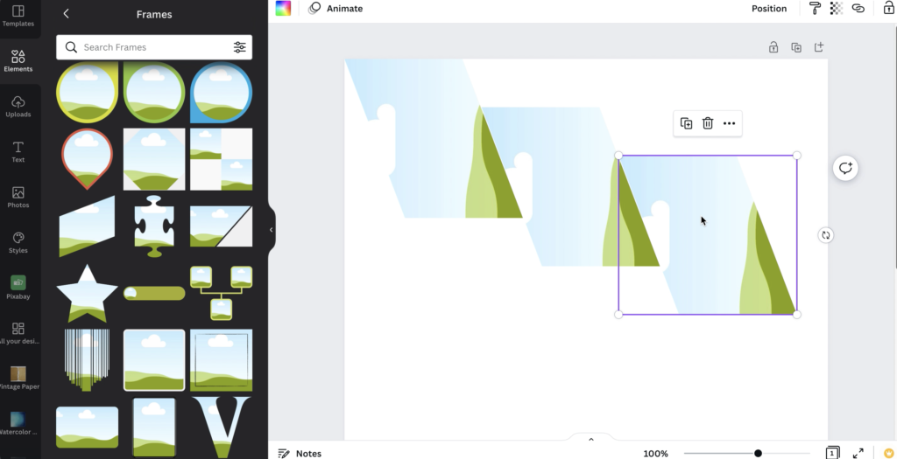Image resolution: width=897 pixels, height=459 pixels.
Task: Collapse the side panel with arrow handle
Action: (x=272, y=229)
